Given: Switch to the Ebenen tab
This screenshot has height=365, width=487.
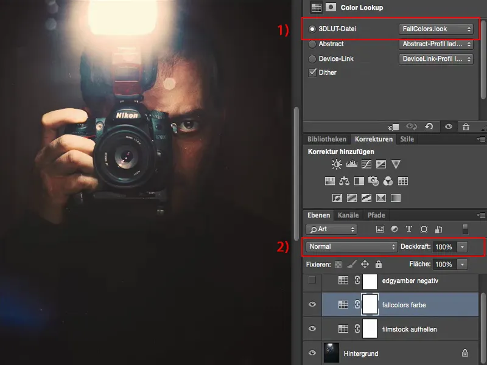Looking at the screenshot, I should pos(318,215).
